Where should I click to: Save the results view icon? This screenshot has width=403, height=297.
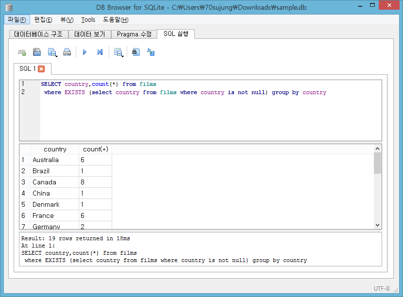point(118,52)
